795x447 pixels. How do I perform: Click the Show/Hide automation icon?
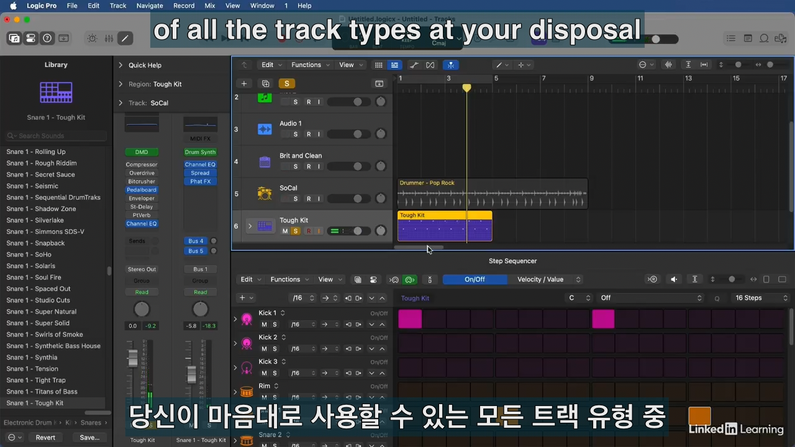414,65
